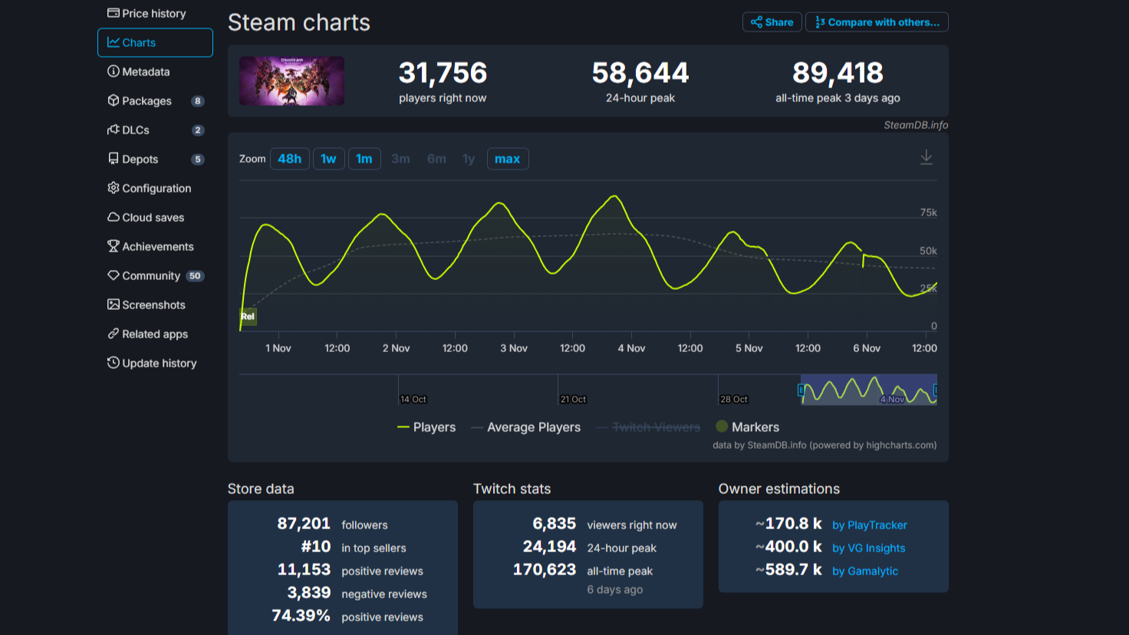Viewport: 1129px width, 635px height.
Task: Click the 89,418 all-time peak figure
Action: tap(838, 73)
